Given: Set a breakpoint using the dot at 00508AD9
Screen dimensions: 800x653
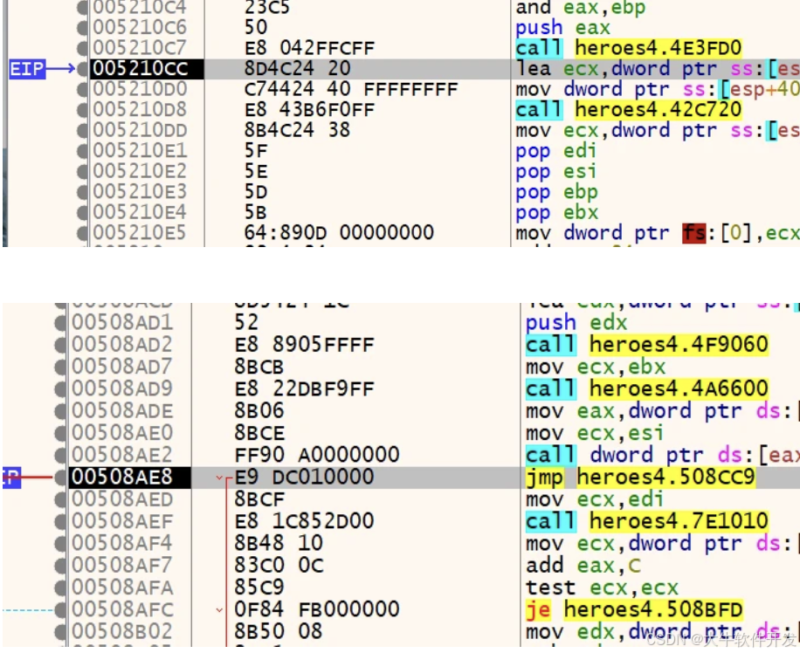Looking at the screenshot, I should 61,388.
